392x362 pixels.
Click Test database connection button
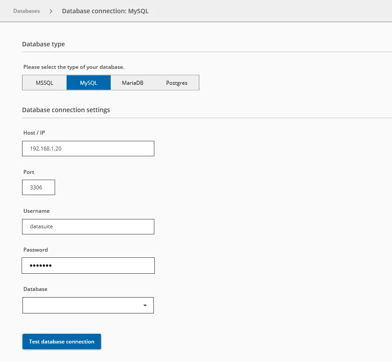coord(62,341)
